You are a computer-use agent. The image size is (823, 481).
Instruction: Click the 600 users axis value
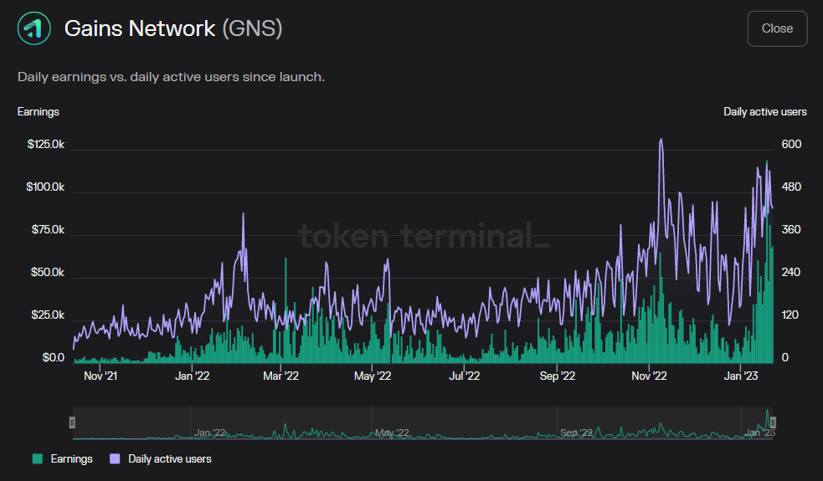(791, 144)
